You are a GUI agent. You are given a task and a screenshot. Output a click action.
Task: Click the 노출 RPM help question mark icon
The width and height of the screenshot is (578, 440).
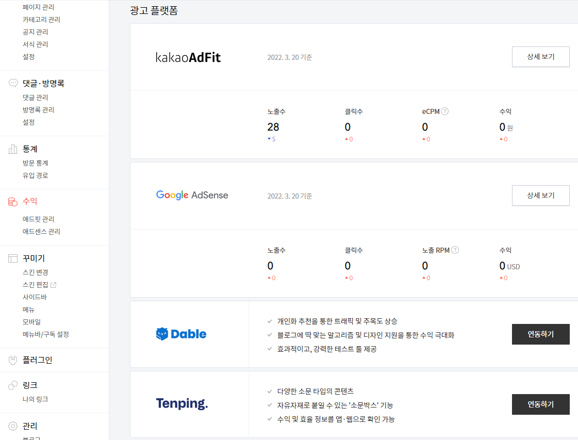tap(455, 250)
